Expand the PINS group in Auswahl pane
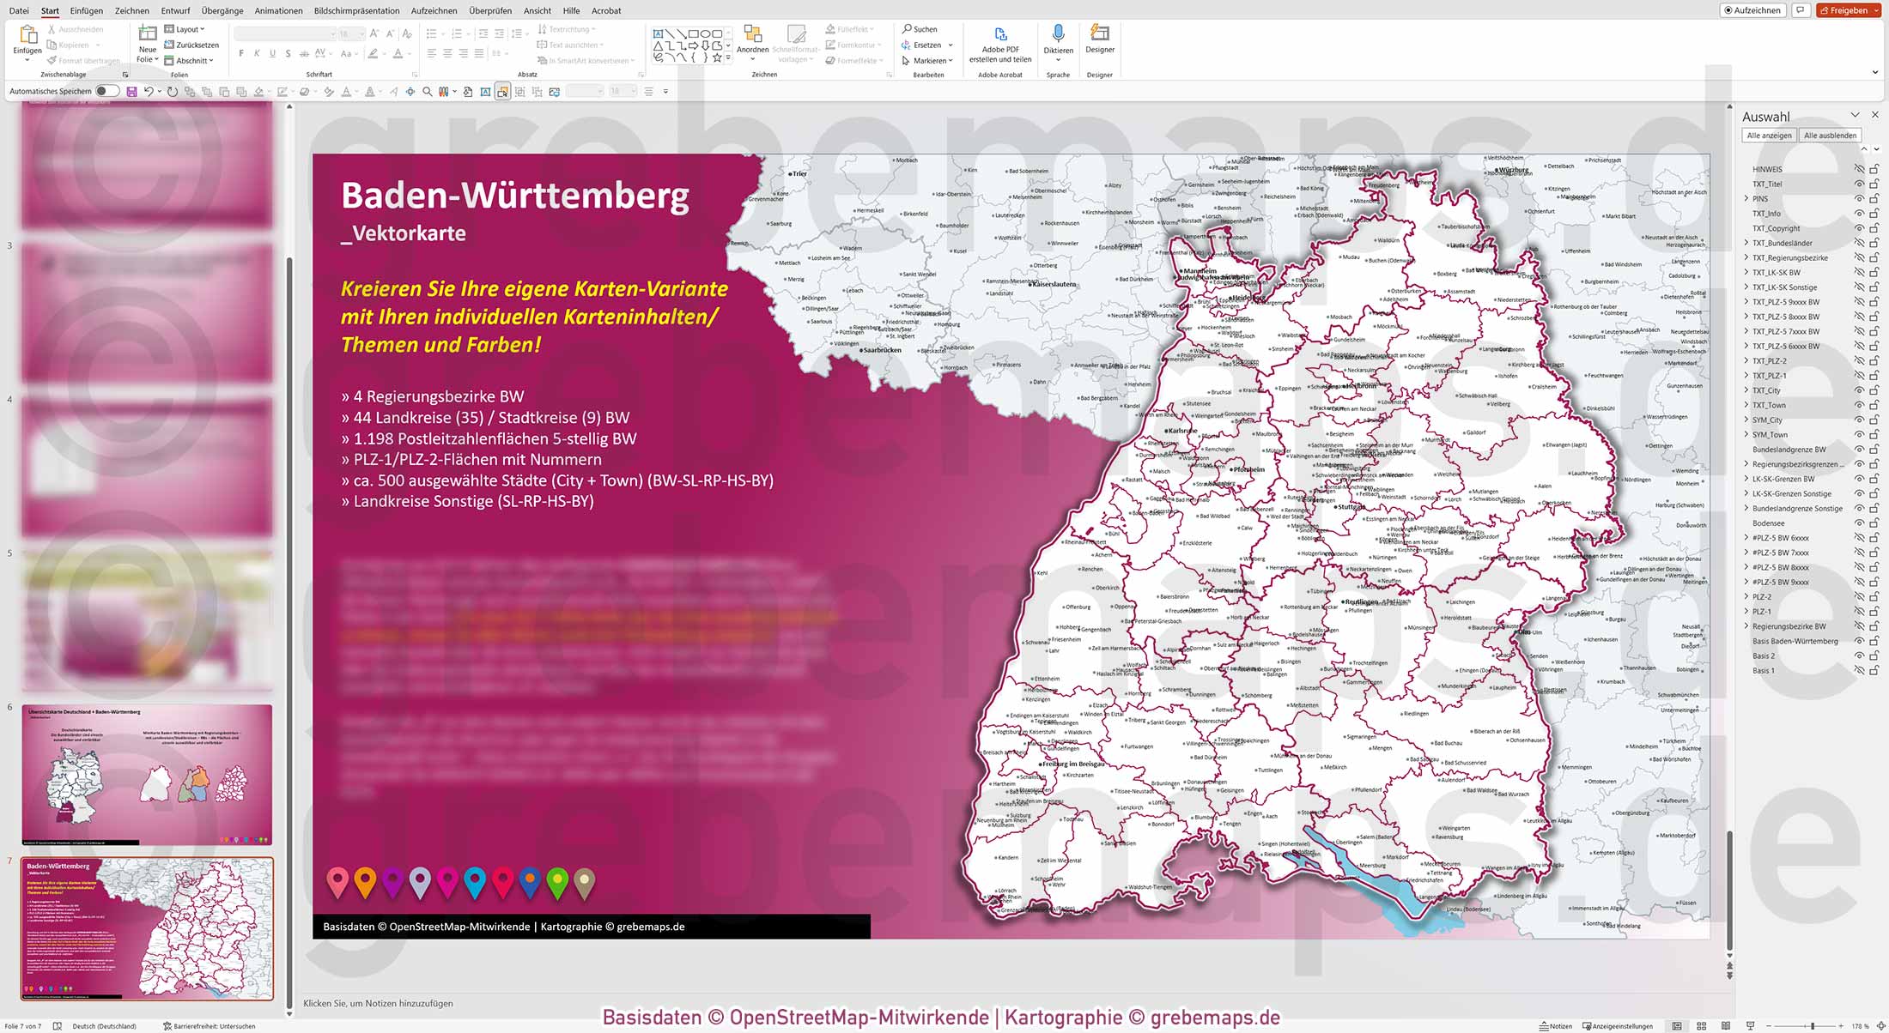This screenshot has height=1033, width=1889. (x=1747, y=198)
